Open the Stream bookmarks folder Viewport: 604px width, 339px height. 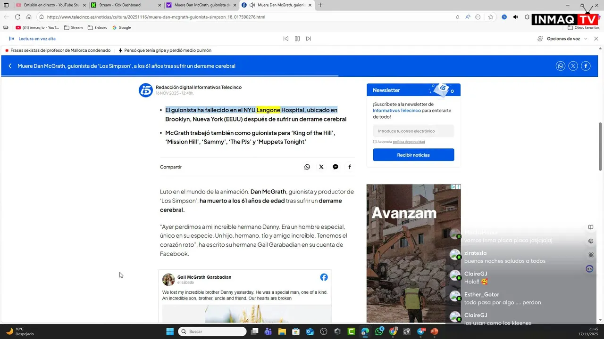pyautogui.click(x=73, y=28)
